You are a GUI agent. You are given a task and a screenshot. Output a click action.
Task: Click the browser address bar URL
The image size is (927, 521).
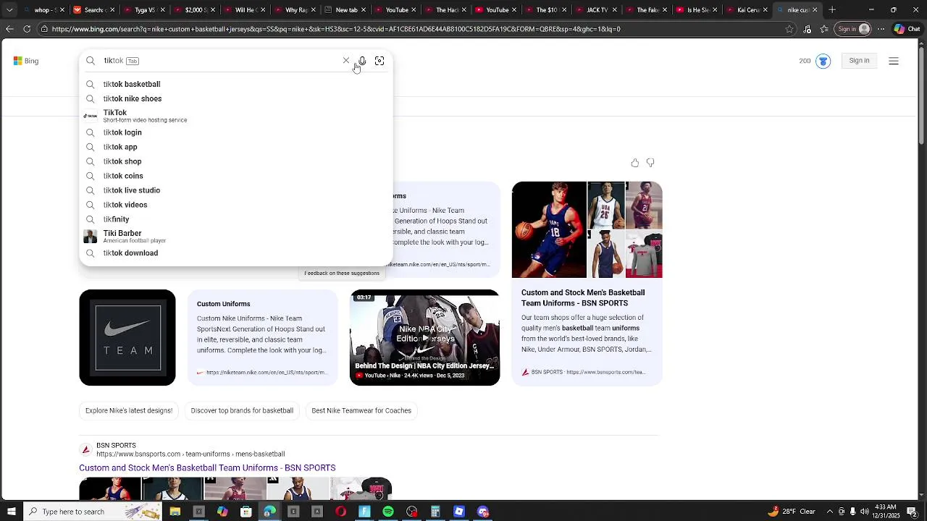336,29
